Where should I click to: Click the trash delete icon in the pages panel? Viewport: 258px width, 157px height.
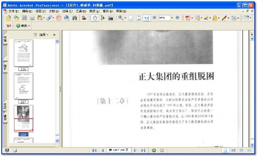[35, 35]
